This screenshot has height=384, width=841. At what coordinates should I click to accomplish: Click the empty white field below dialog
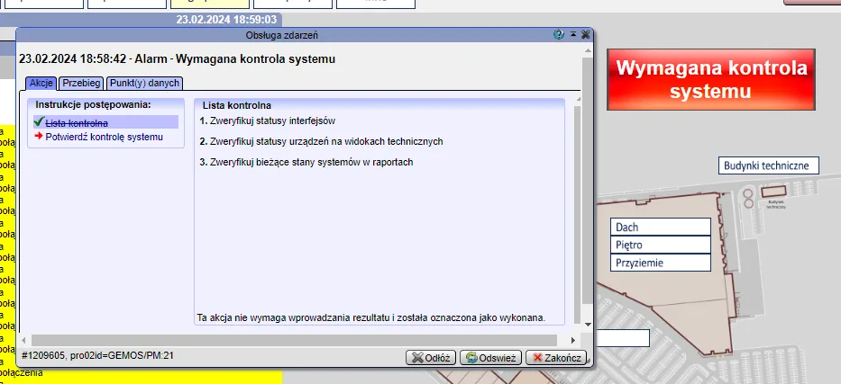(x=622, y=338)
